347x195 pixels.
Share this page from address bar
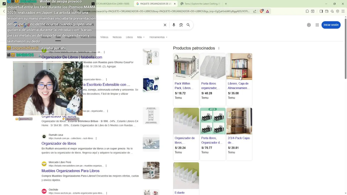pos(255,11)
